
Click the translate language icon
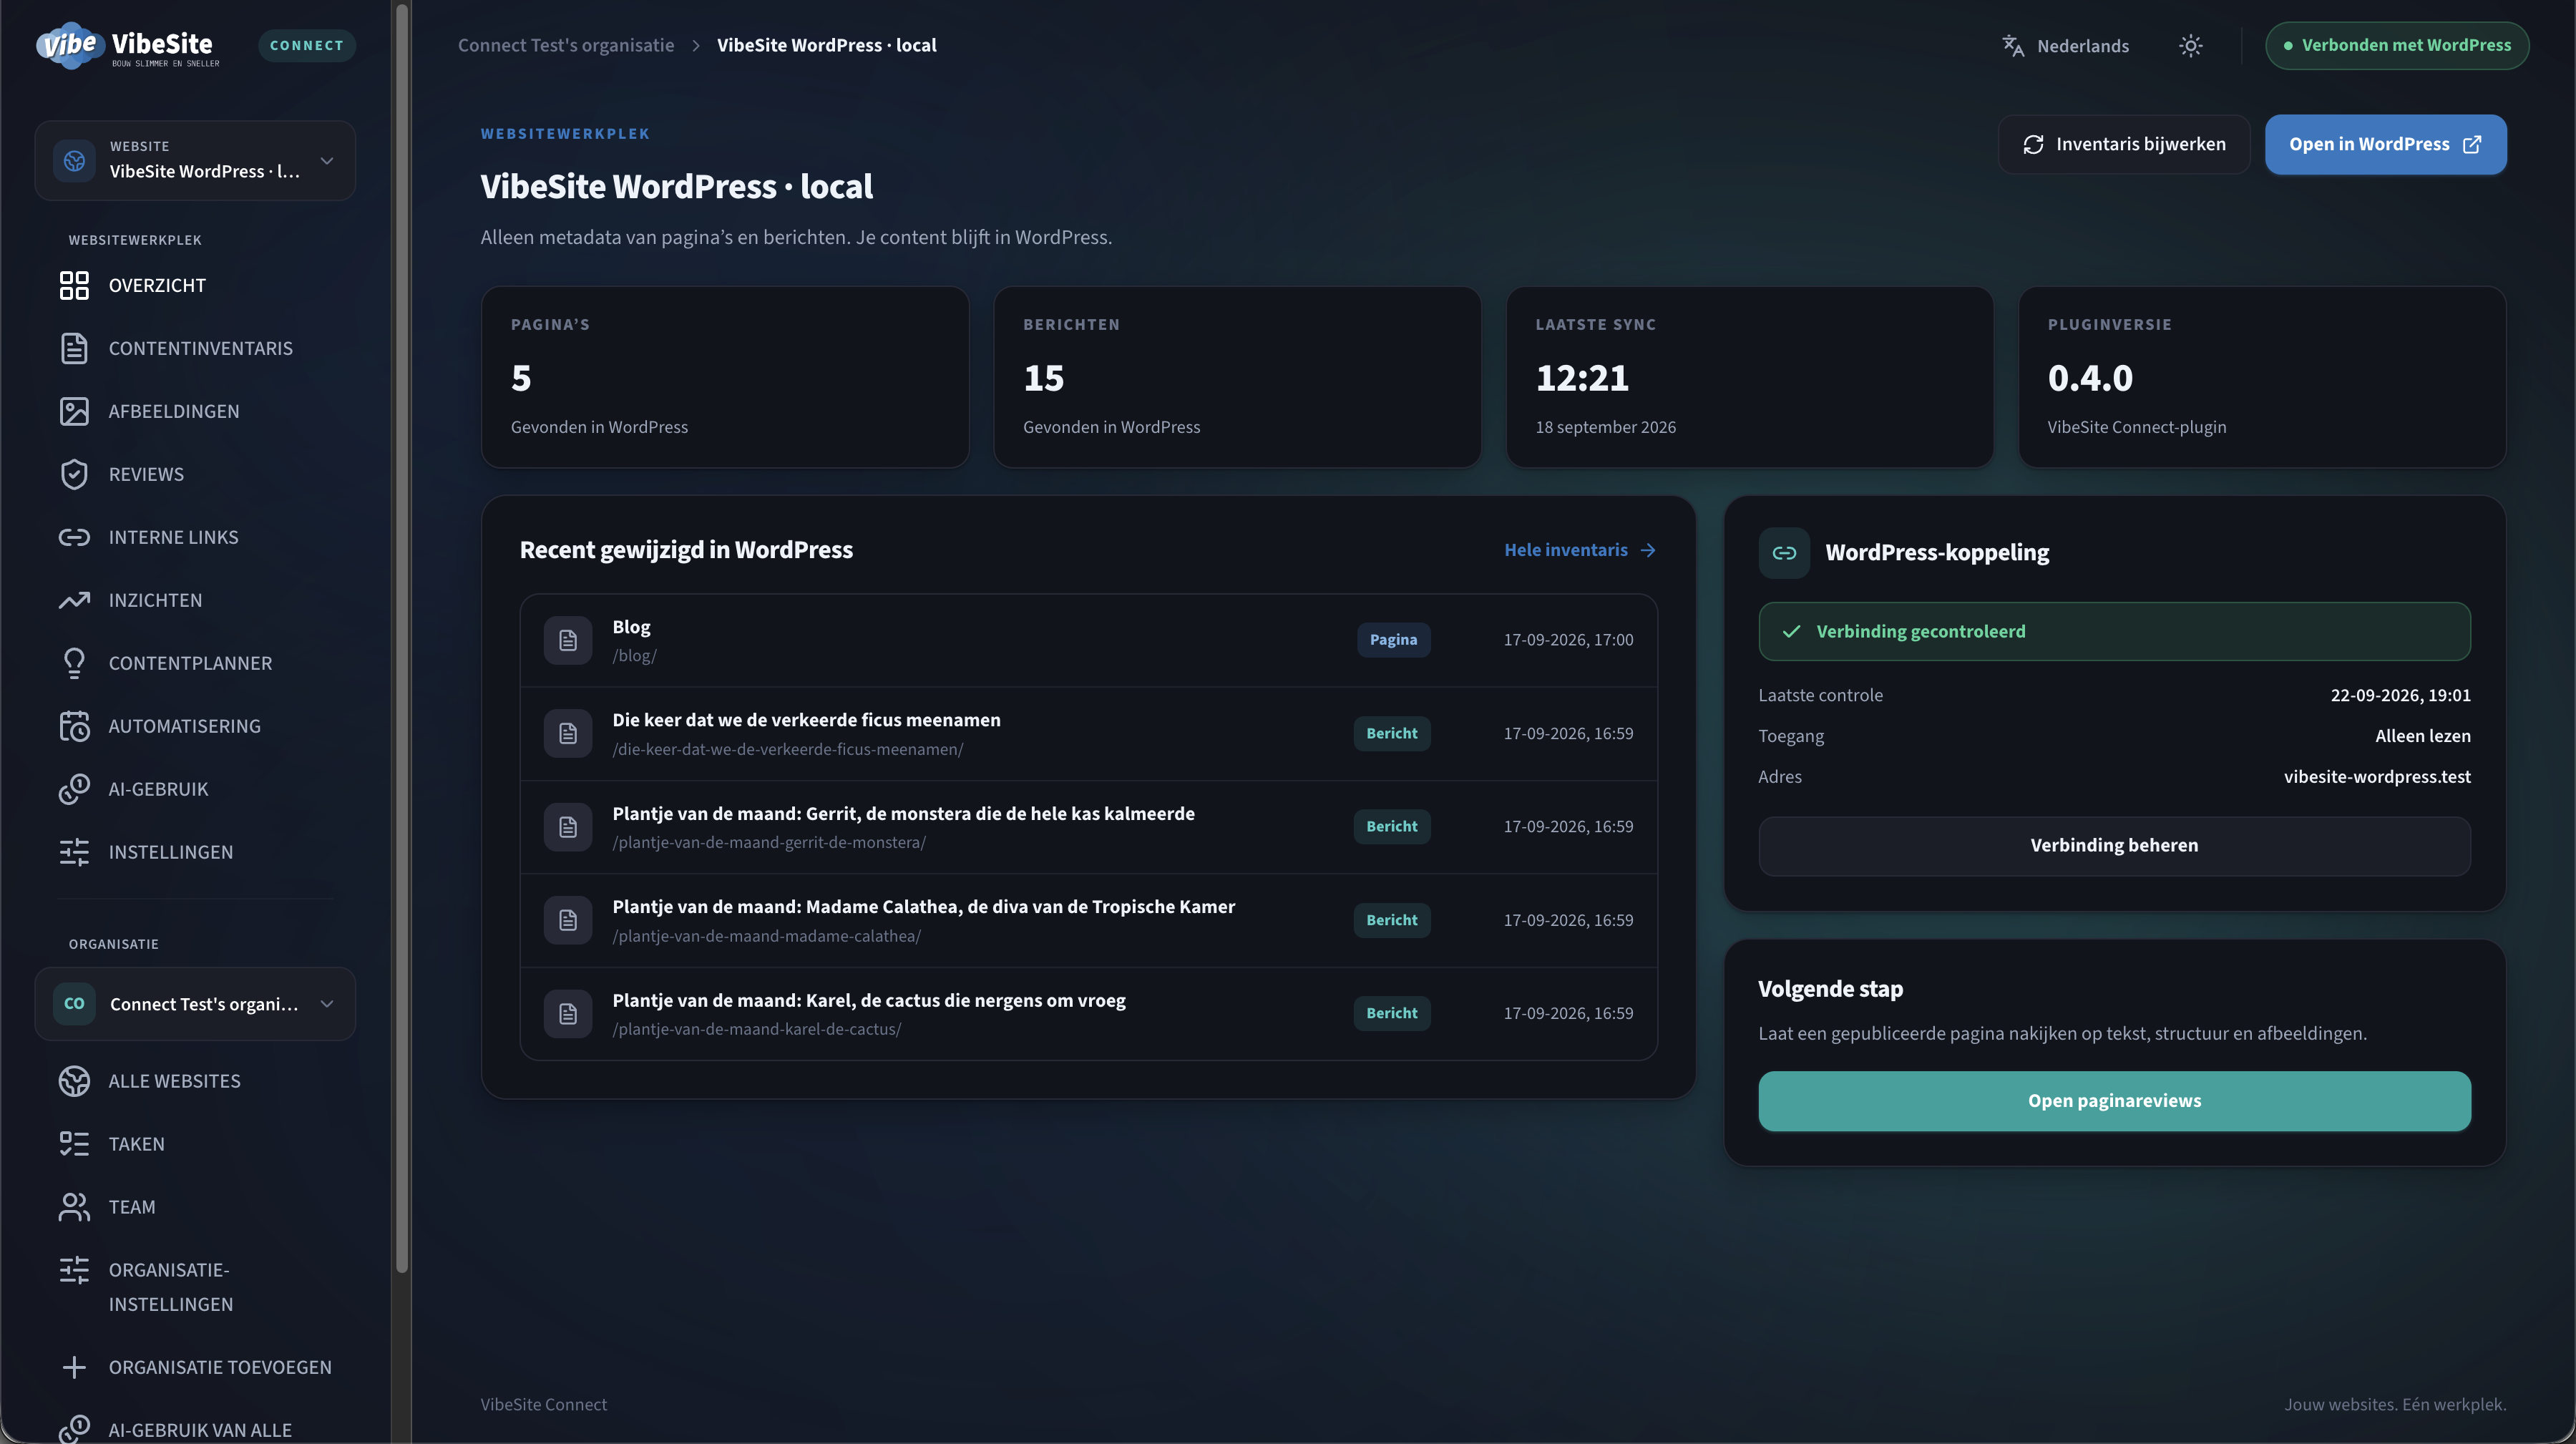tap(2013, 46)
